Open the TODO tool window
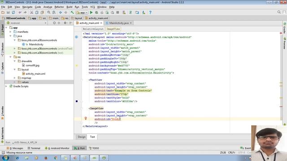Image resolution: width=287 pixels, height=161 pixels. click(x=94, y=148)
